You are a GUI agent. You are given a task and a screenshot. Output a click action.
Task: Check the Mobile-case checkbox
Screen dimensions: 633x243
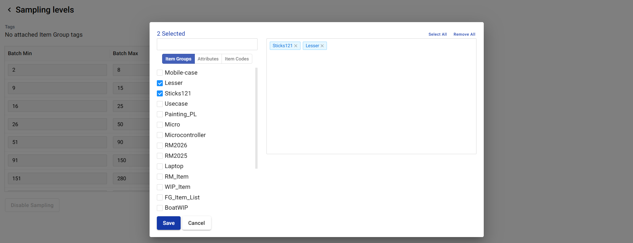pyautogui.click(x=160, y=73)
